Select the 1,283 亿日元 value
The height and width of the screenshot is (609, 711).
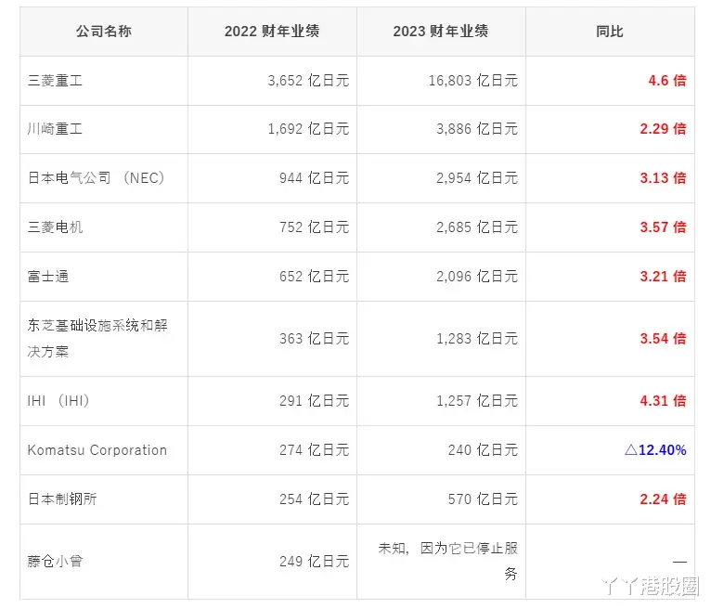477,339
